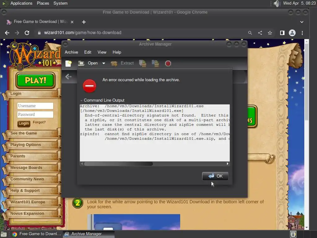Bookmark this page with the star icon
Viewport: 317px width, 238px height.
pyautogui.click(x=270, y=33)
